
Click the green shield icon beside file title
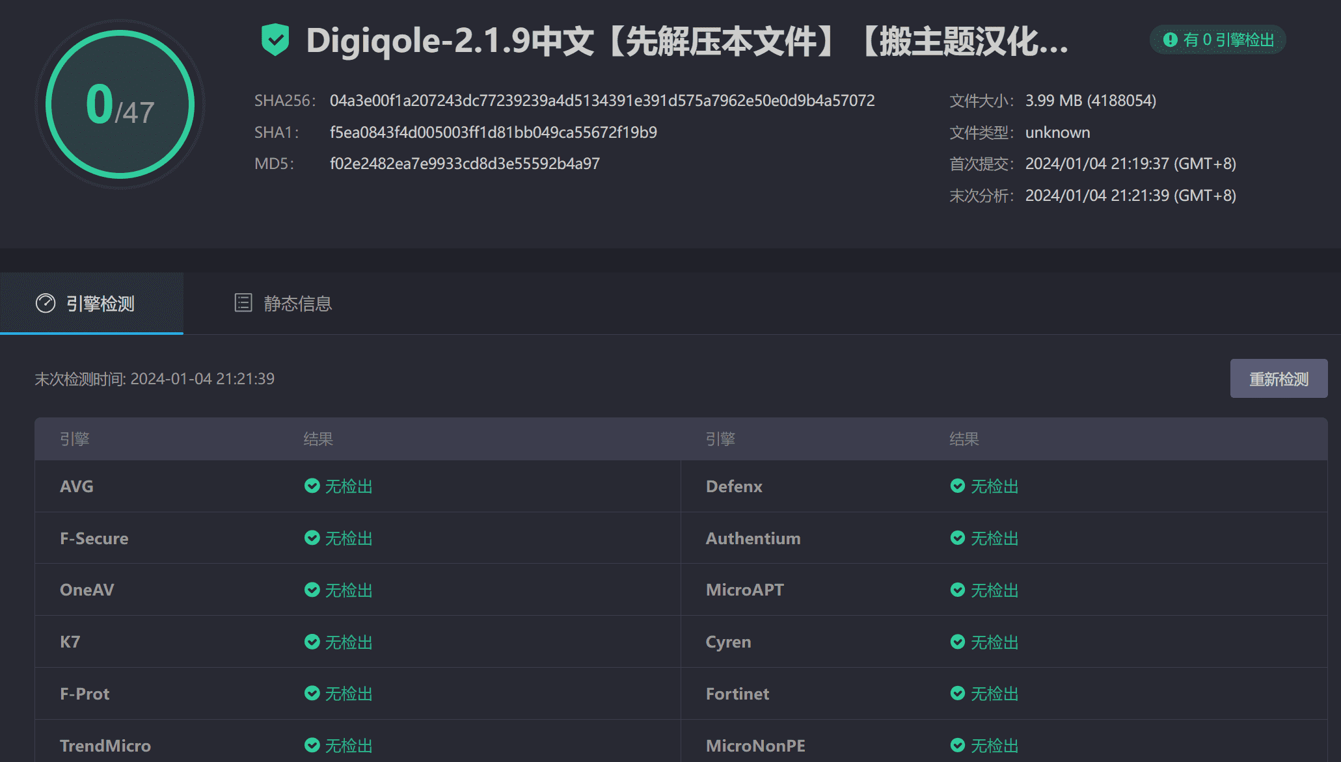coord(275,40)
